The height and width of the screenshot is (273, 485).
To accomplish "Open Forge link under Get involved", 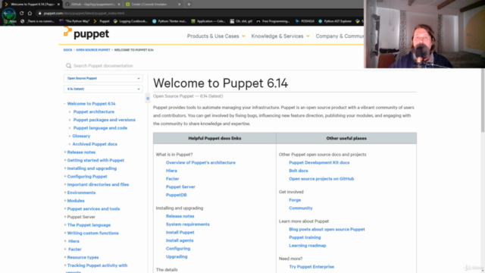I will (295, 200).
